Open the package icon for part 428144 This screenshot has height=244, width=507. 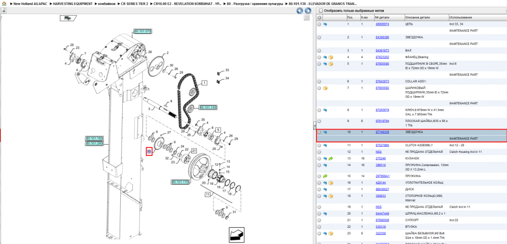click(x=331, y=183)
